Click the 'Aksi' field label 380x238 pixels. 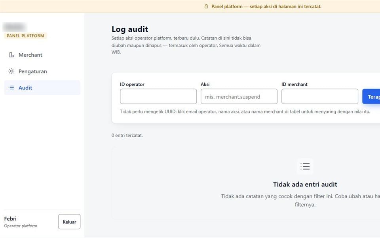205,84
